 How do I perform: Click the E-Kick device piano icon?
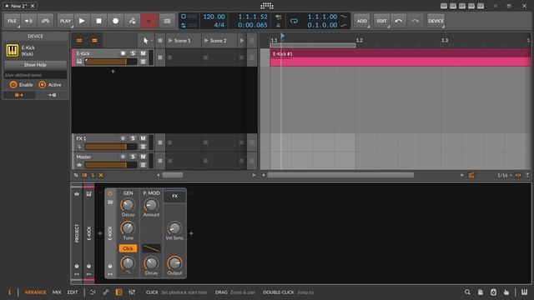pos(13,51)
